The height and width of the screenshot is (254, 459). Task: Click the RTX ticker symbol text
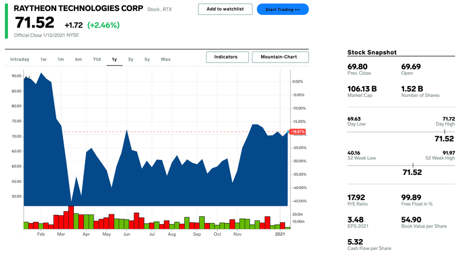click(167, 9)
